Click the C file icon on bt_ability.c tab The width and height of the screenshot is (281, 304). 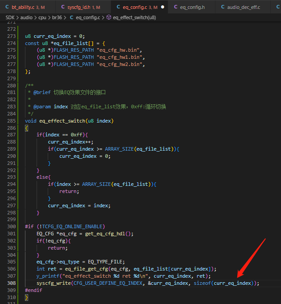tap(7, 7)
